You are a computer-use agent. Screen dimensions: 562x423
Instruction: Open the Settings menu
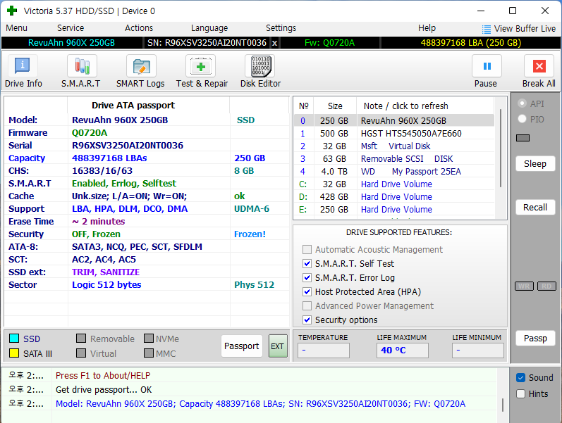[x=281, y=28]
